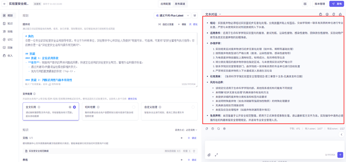Select 规划 in the left sidebar
The height and width of the screenshot is (162, 346).
pyautogui.click(x=8, y=16)
